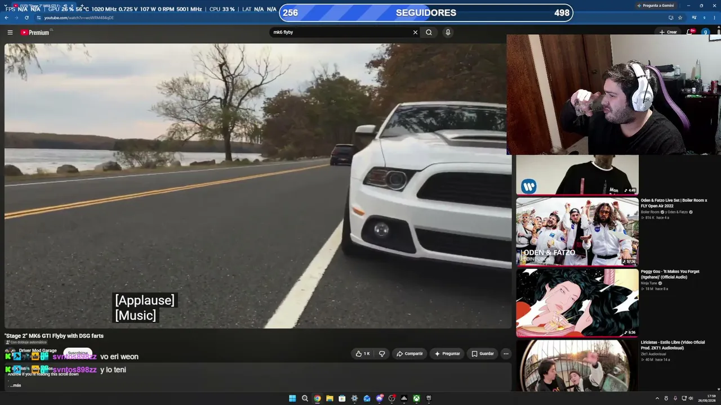Image resolution: width=721 pixels, height=405 pixels.
Task: Open 'Liricistas - Estilo Libre' title link
Action: point(673,345)
